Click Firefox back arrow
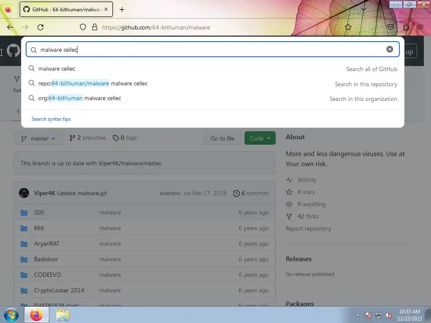 click(x=10, y=27)
